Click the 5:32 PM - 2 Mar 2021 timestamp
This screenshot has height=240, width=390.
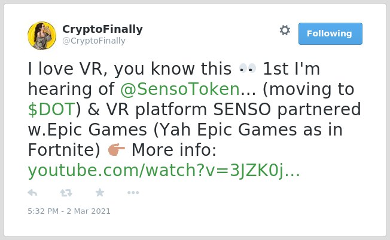point(69,211)
